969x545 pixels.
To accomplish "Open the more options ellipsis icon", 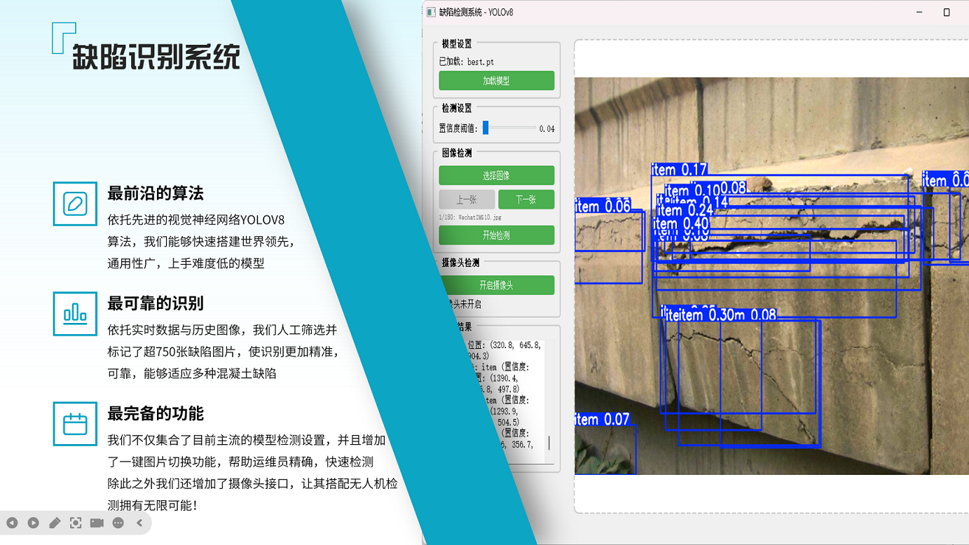I will pos(118,523).
